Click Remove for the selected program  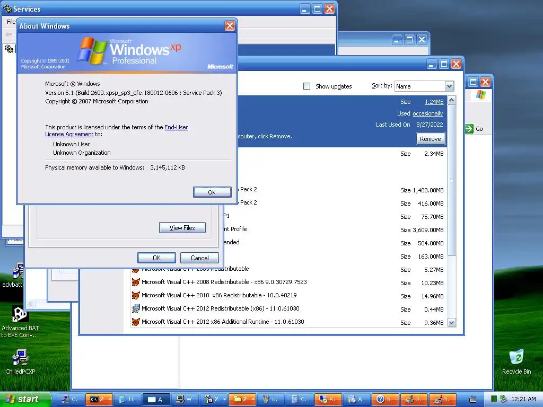(430, 139)
